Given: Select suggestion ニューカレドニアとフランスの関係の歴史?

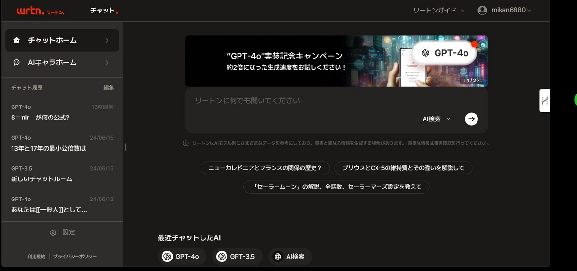Looking at the screenshot, I should click(265, 168).
